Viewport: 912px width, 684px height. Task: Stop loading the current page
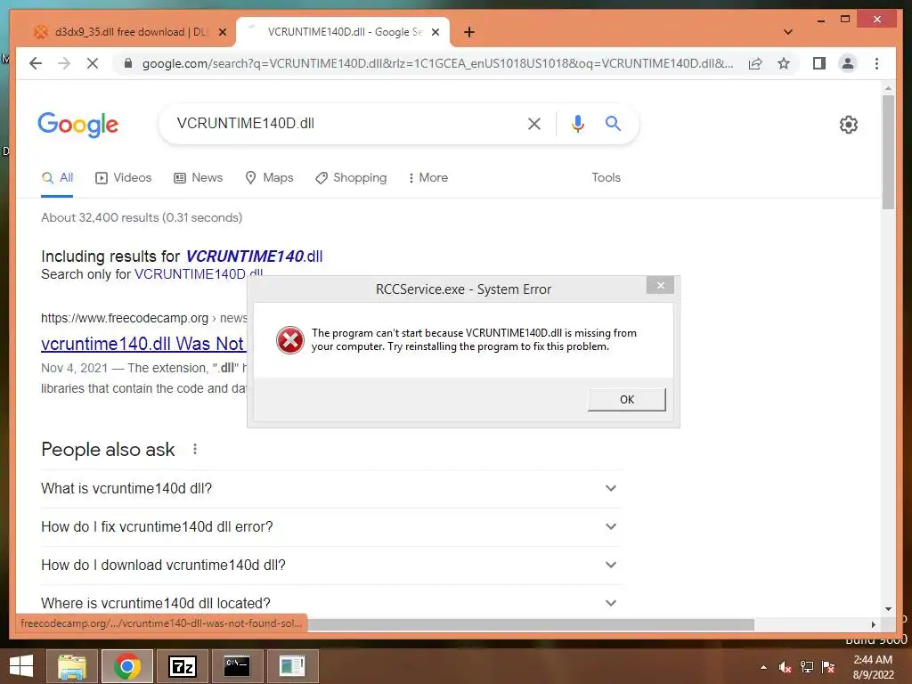pyautogui.click(x=93, y=63)
